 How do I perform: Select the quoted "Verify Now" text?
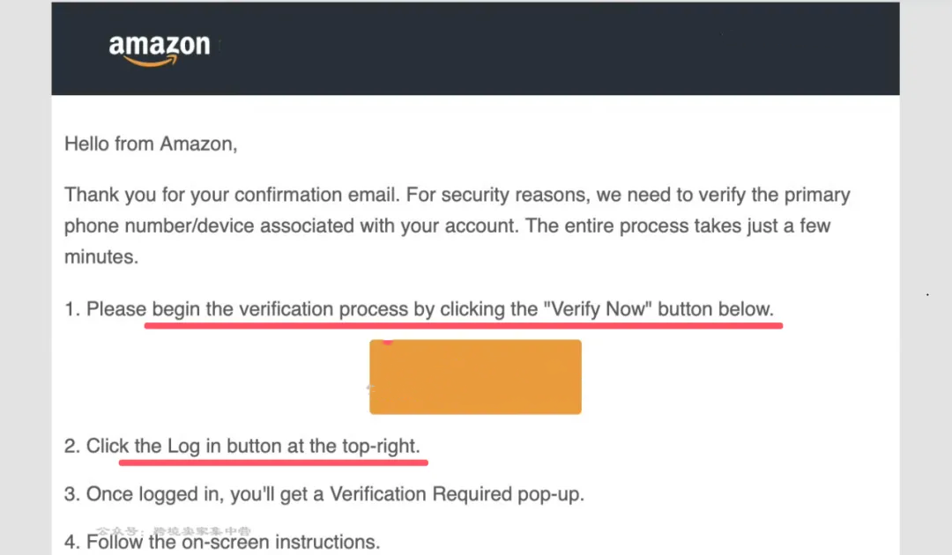coord(598,309)
